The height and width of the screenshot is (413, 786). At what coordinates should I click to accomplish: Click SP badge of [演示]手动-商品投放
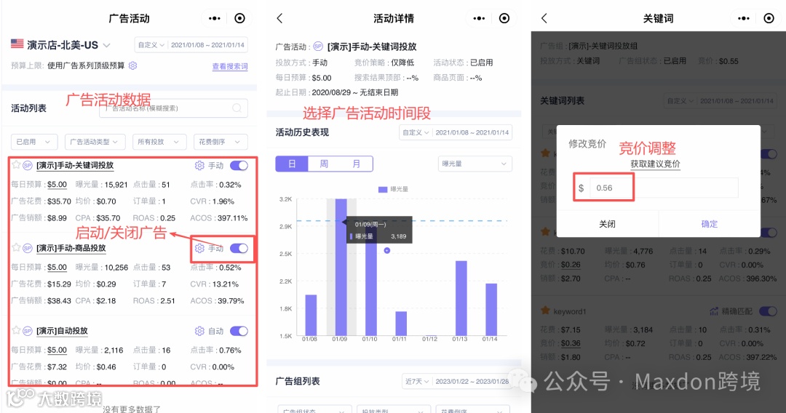click(x=28, y=248)
